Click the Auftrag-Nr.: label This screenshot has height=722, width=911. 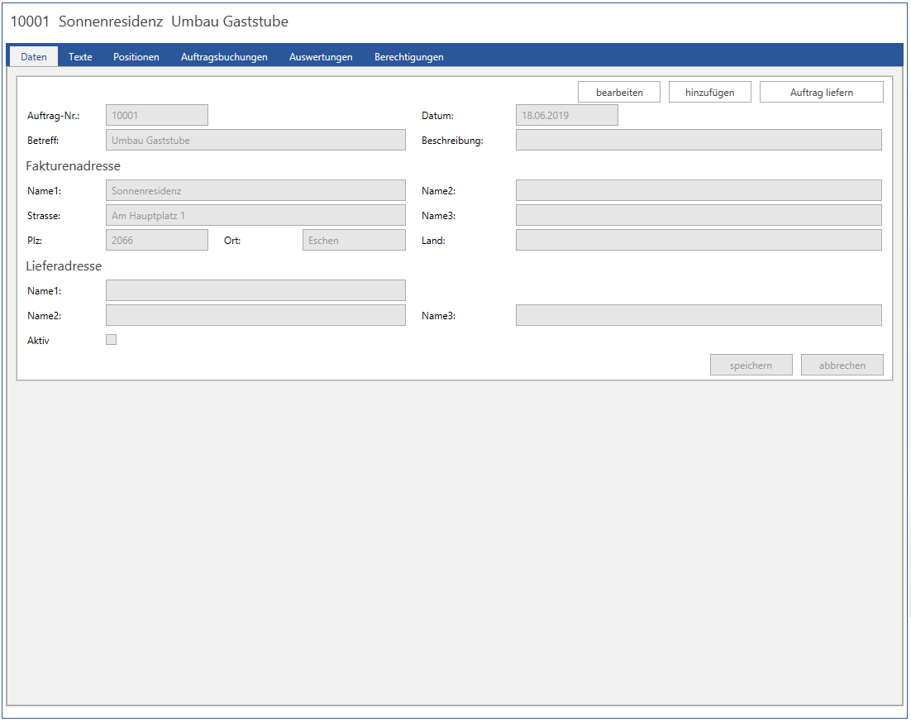click(x=54, y=116)
